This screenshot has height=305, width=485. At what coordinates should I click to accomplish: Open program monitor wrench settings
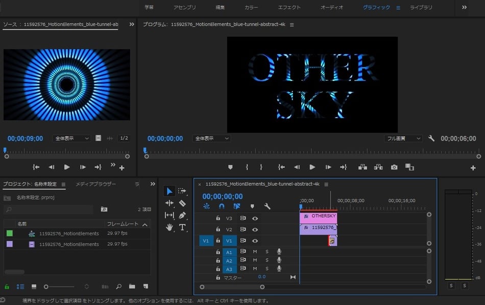431,138
